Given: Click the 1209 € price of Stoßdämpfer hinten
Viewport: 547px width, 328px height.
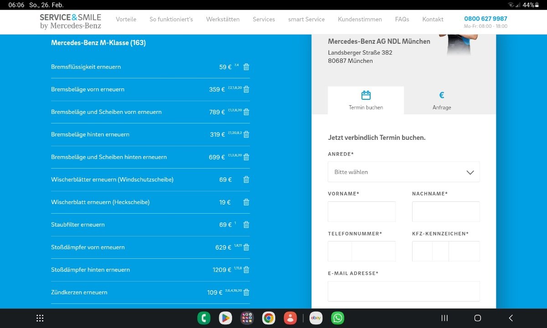Looking at the screenshot, I should tap(222, 270).
